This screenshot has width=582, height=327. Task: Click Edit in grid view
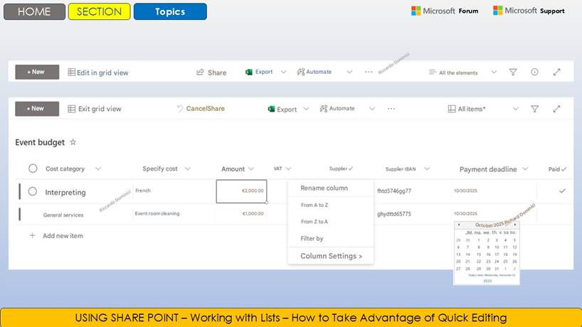(98, 73)
